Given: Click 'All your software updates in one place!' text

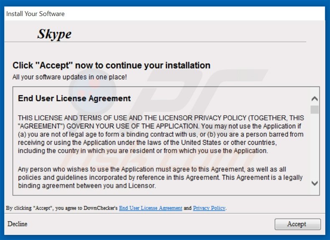Looking at the screenshot, I should [70, 77].
